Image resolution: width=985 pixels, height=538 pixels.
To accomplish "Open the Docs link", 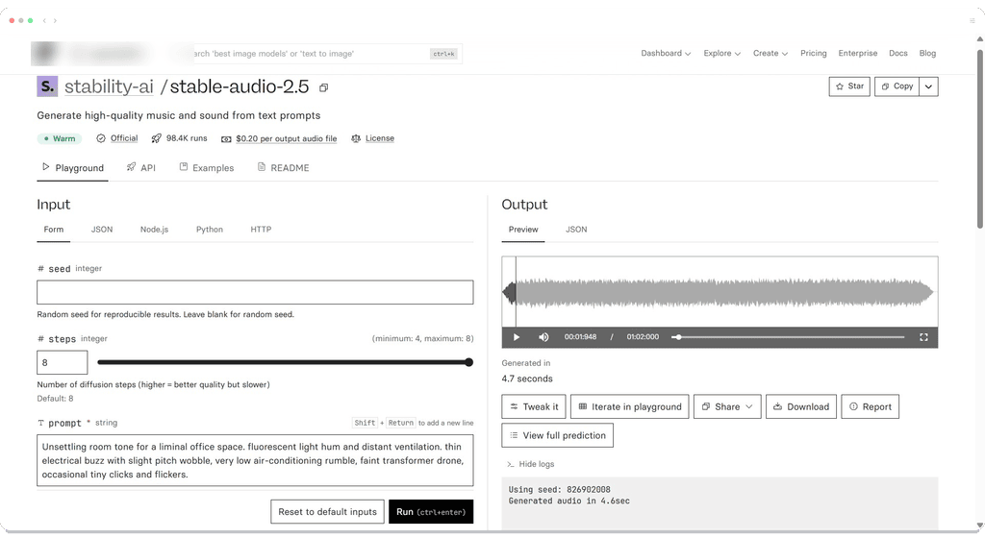I will click(x=897, y=53).
